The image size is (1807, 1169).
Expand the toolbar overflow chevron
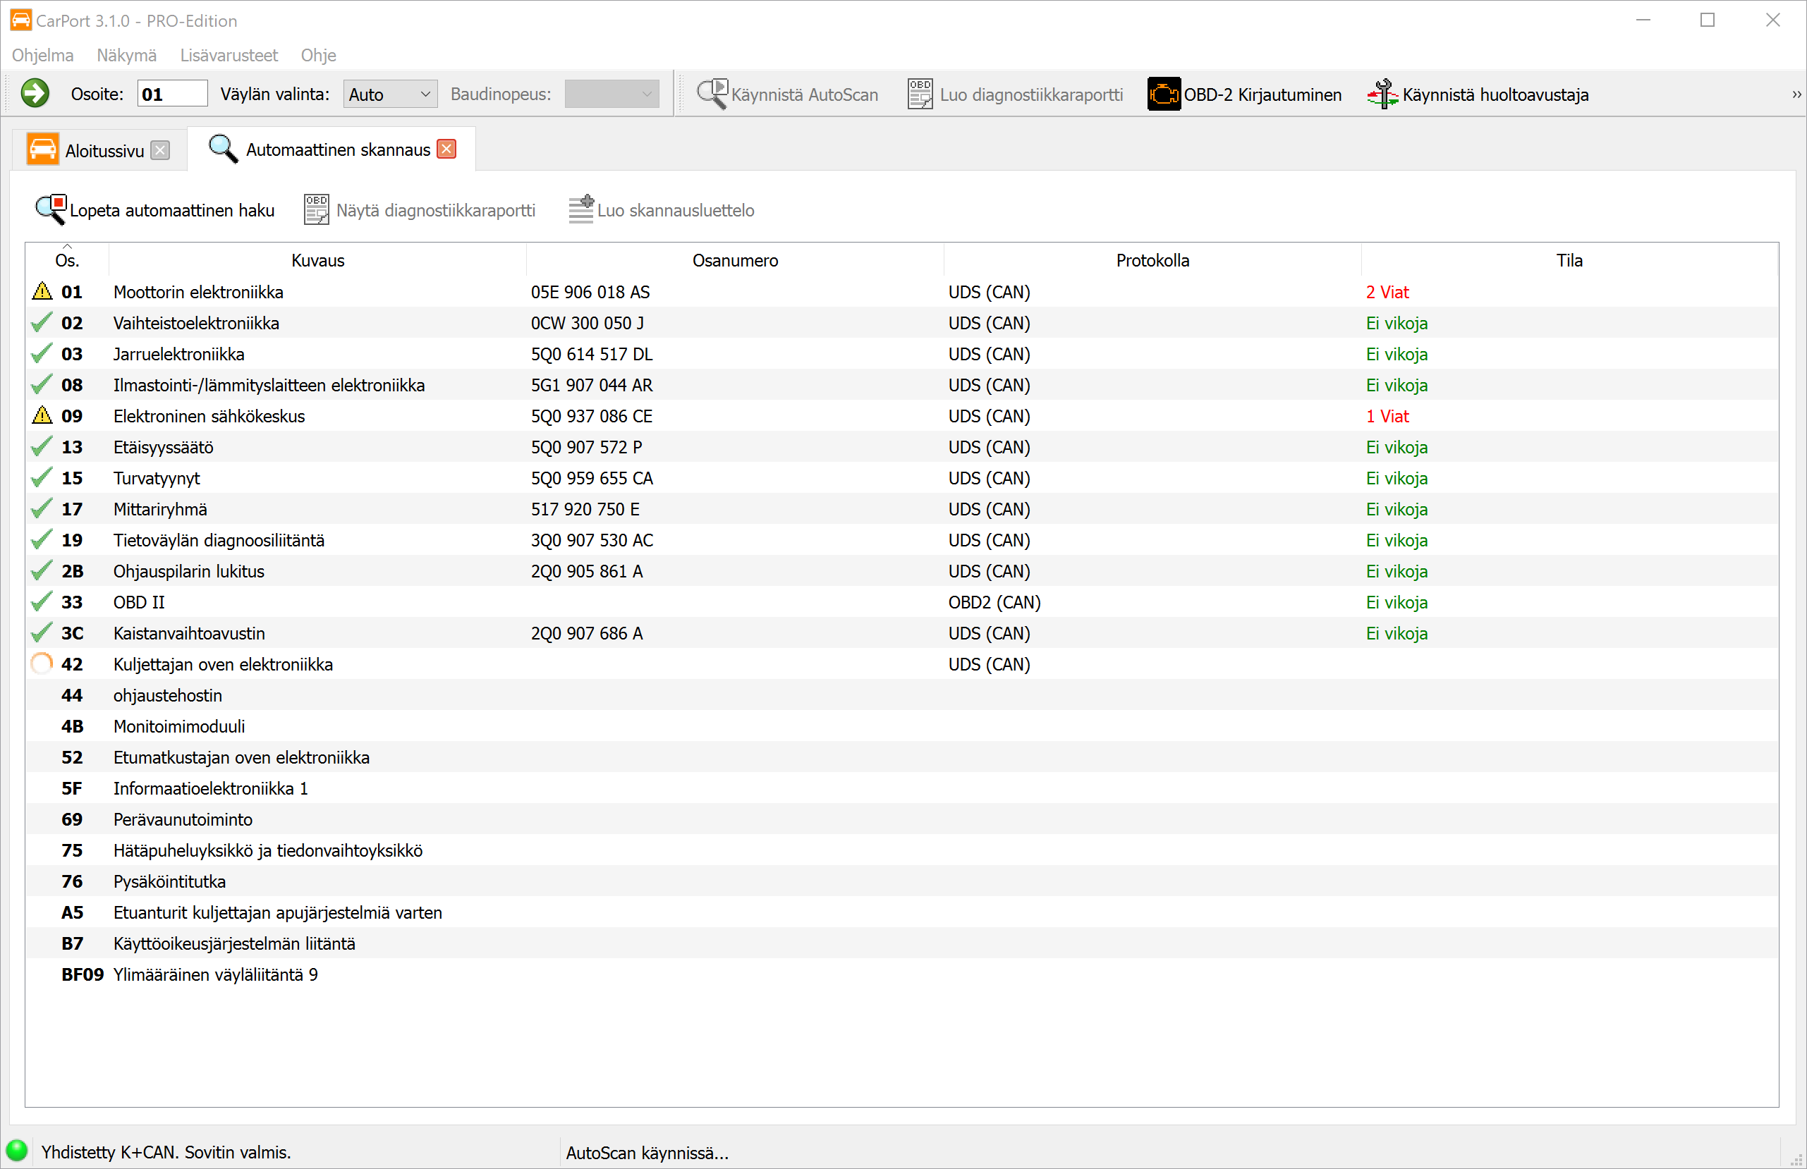(x=1796, y=94)
